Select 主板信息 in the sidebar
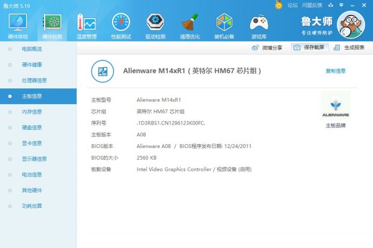Screen dimensions: 373x248 pyautogui.click(x=38, y=96)
